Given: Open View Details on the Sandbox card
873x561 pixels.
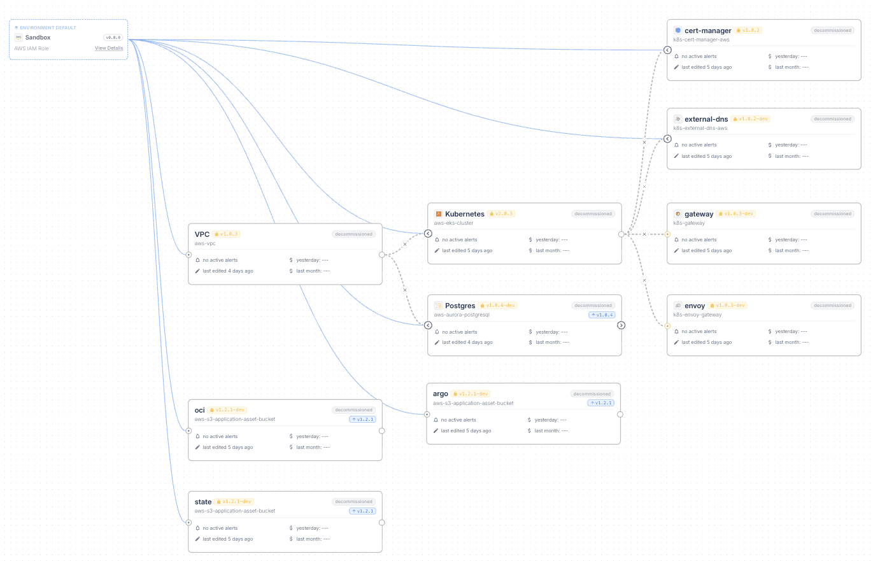Looking at the screenshot, I should [x=109, y=48].
